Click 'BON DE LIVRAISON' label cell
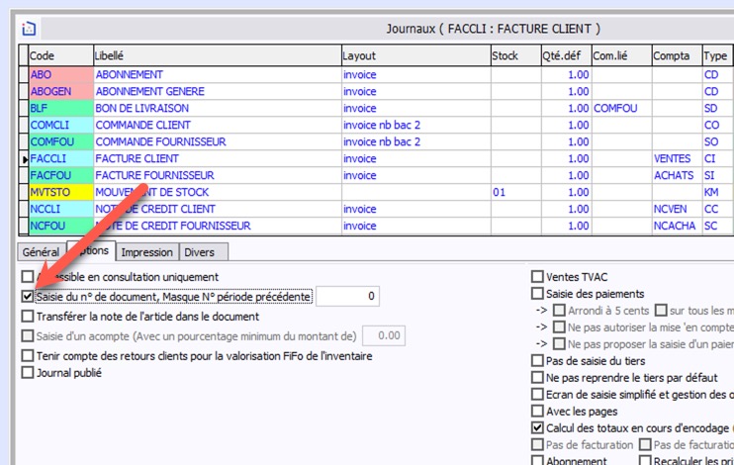Screen dimensions: 734x465 [x=218, y=108]
